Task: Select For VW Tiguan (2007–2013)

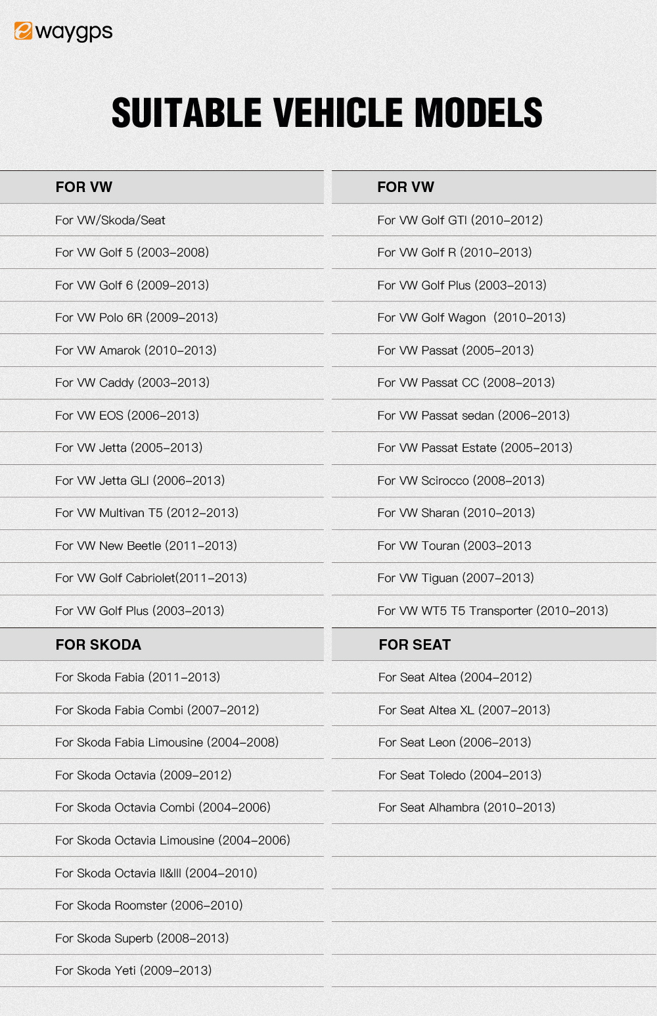Action: [455, 578]
